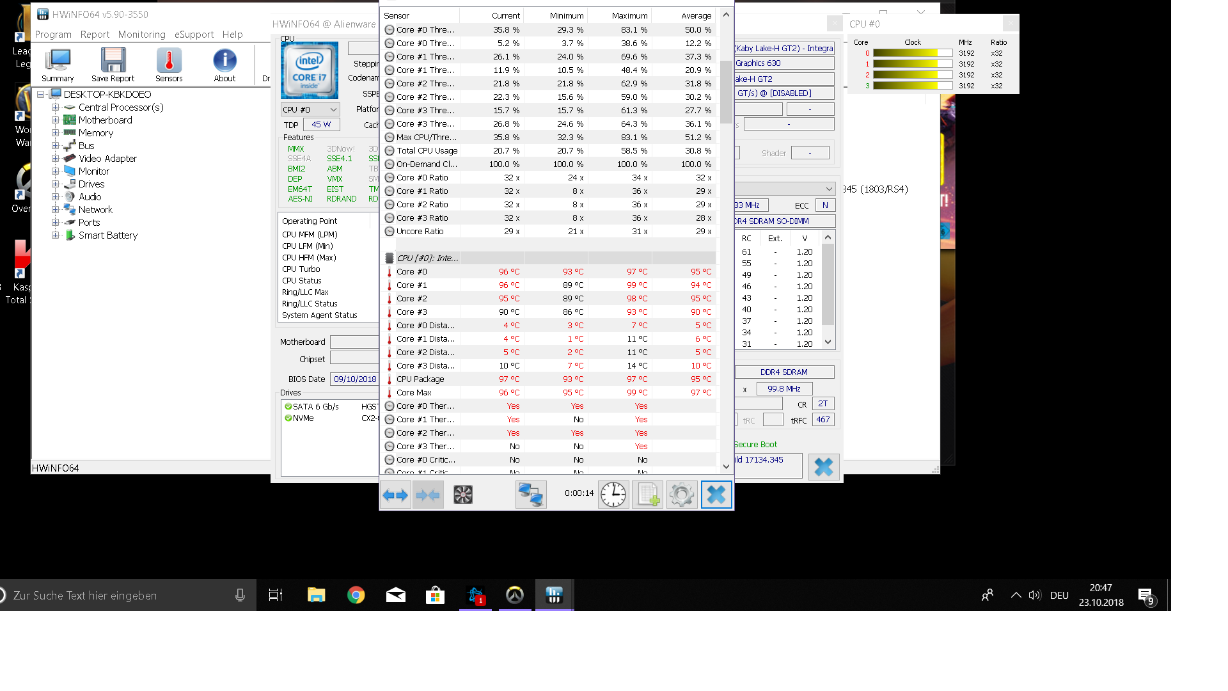Open the Program menu

[53, 35]
